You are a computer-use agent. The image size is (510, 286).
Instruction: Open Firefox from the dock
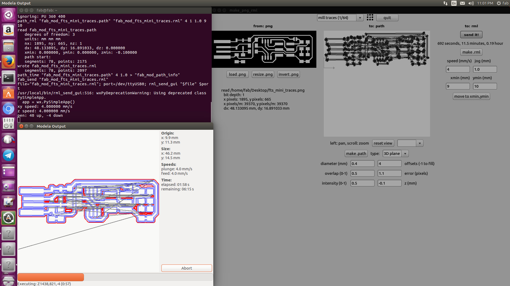point(8,62)
